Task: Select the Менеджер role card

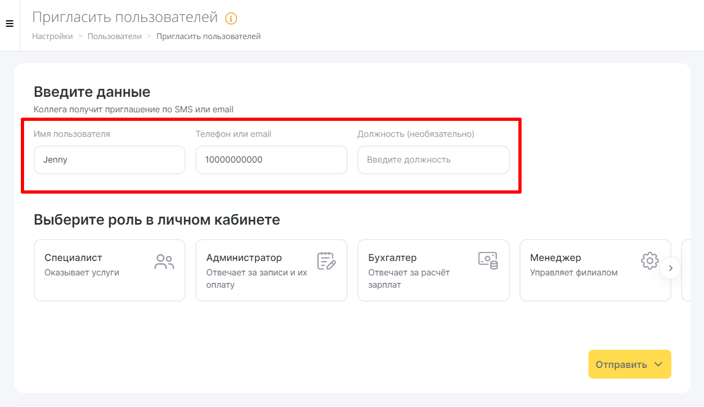Action: pyautogui.click(x=595, y=270)
